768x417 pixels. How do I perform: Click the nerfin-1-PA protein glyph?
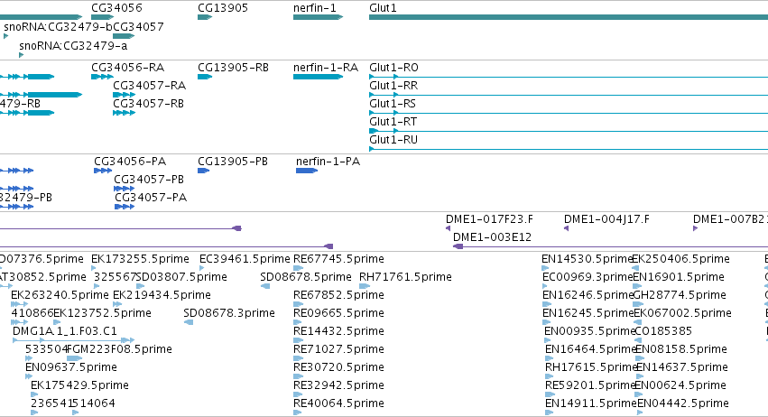307,171
